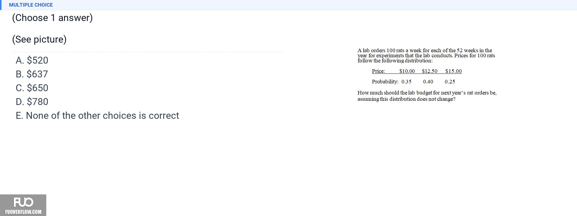
Task: Click the $10.00 price value
Action: point(407,71)
